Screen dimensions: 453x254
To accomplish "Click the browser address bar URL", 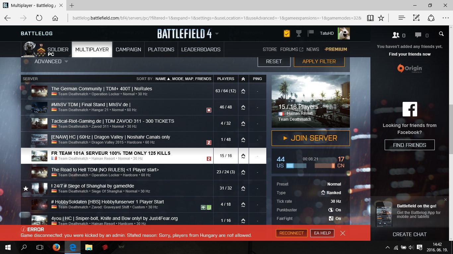I will click(217, 18).
